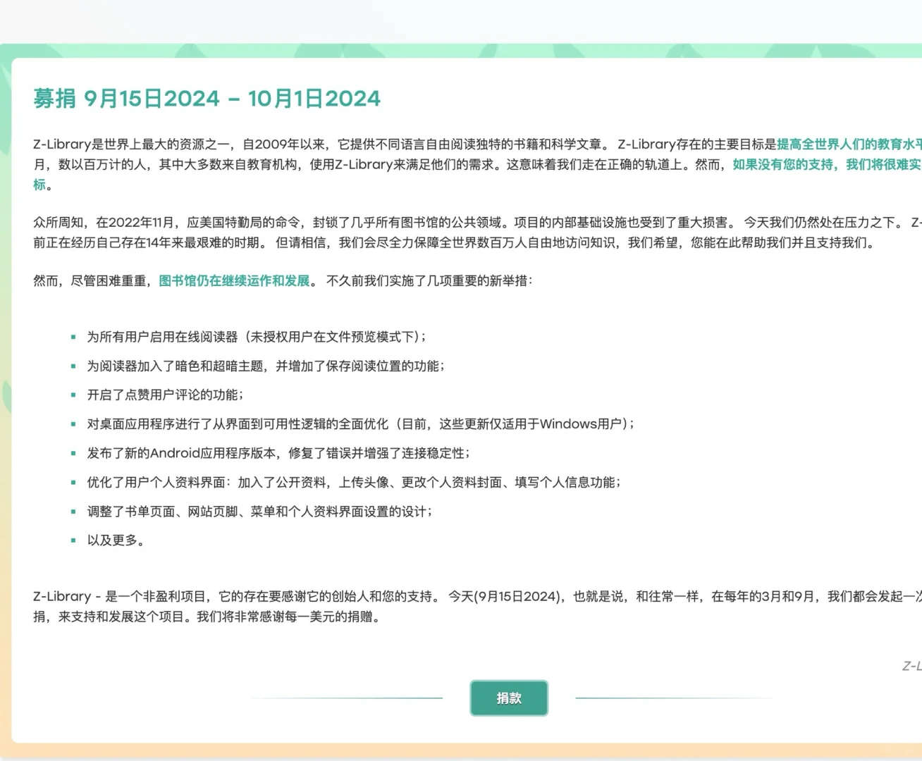922x761 pixels.
Task: Click highlighted text 提高全世界人们的教育水平
Action: [849, 144]
